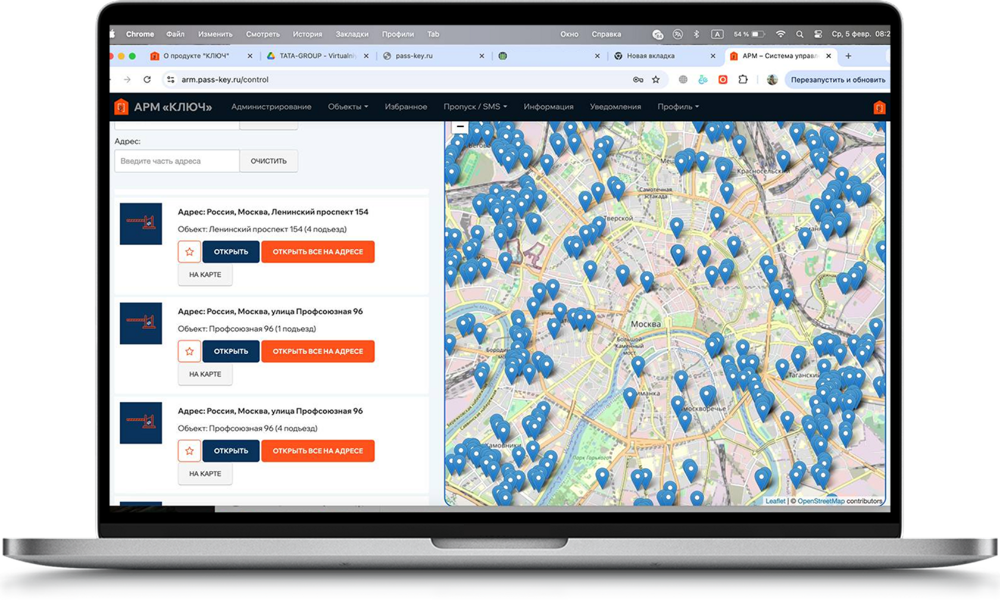Close the 'О продукте "КЛЮЧ"' tab

[250, 56]
